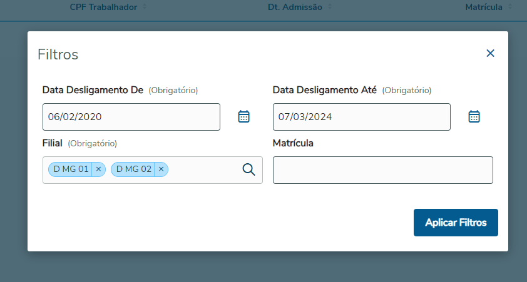Click sort arrows beside Matrícula column
The height and width of the screenshot is (282, 527).
[509, 7]
